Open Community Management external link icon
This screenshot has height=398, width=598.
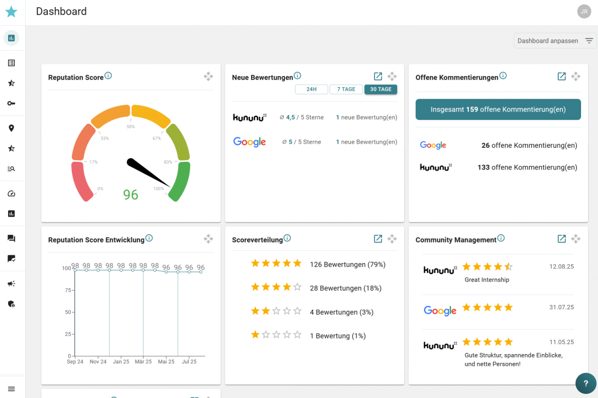point(561,238)
